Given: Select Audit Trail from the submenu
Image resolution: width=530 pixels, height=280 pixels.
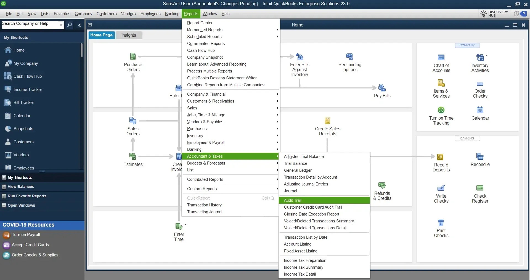Looking at the screenshot, I should 293,200.
